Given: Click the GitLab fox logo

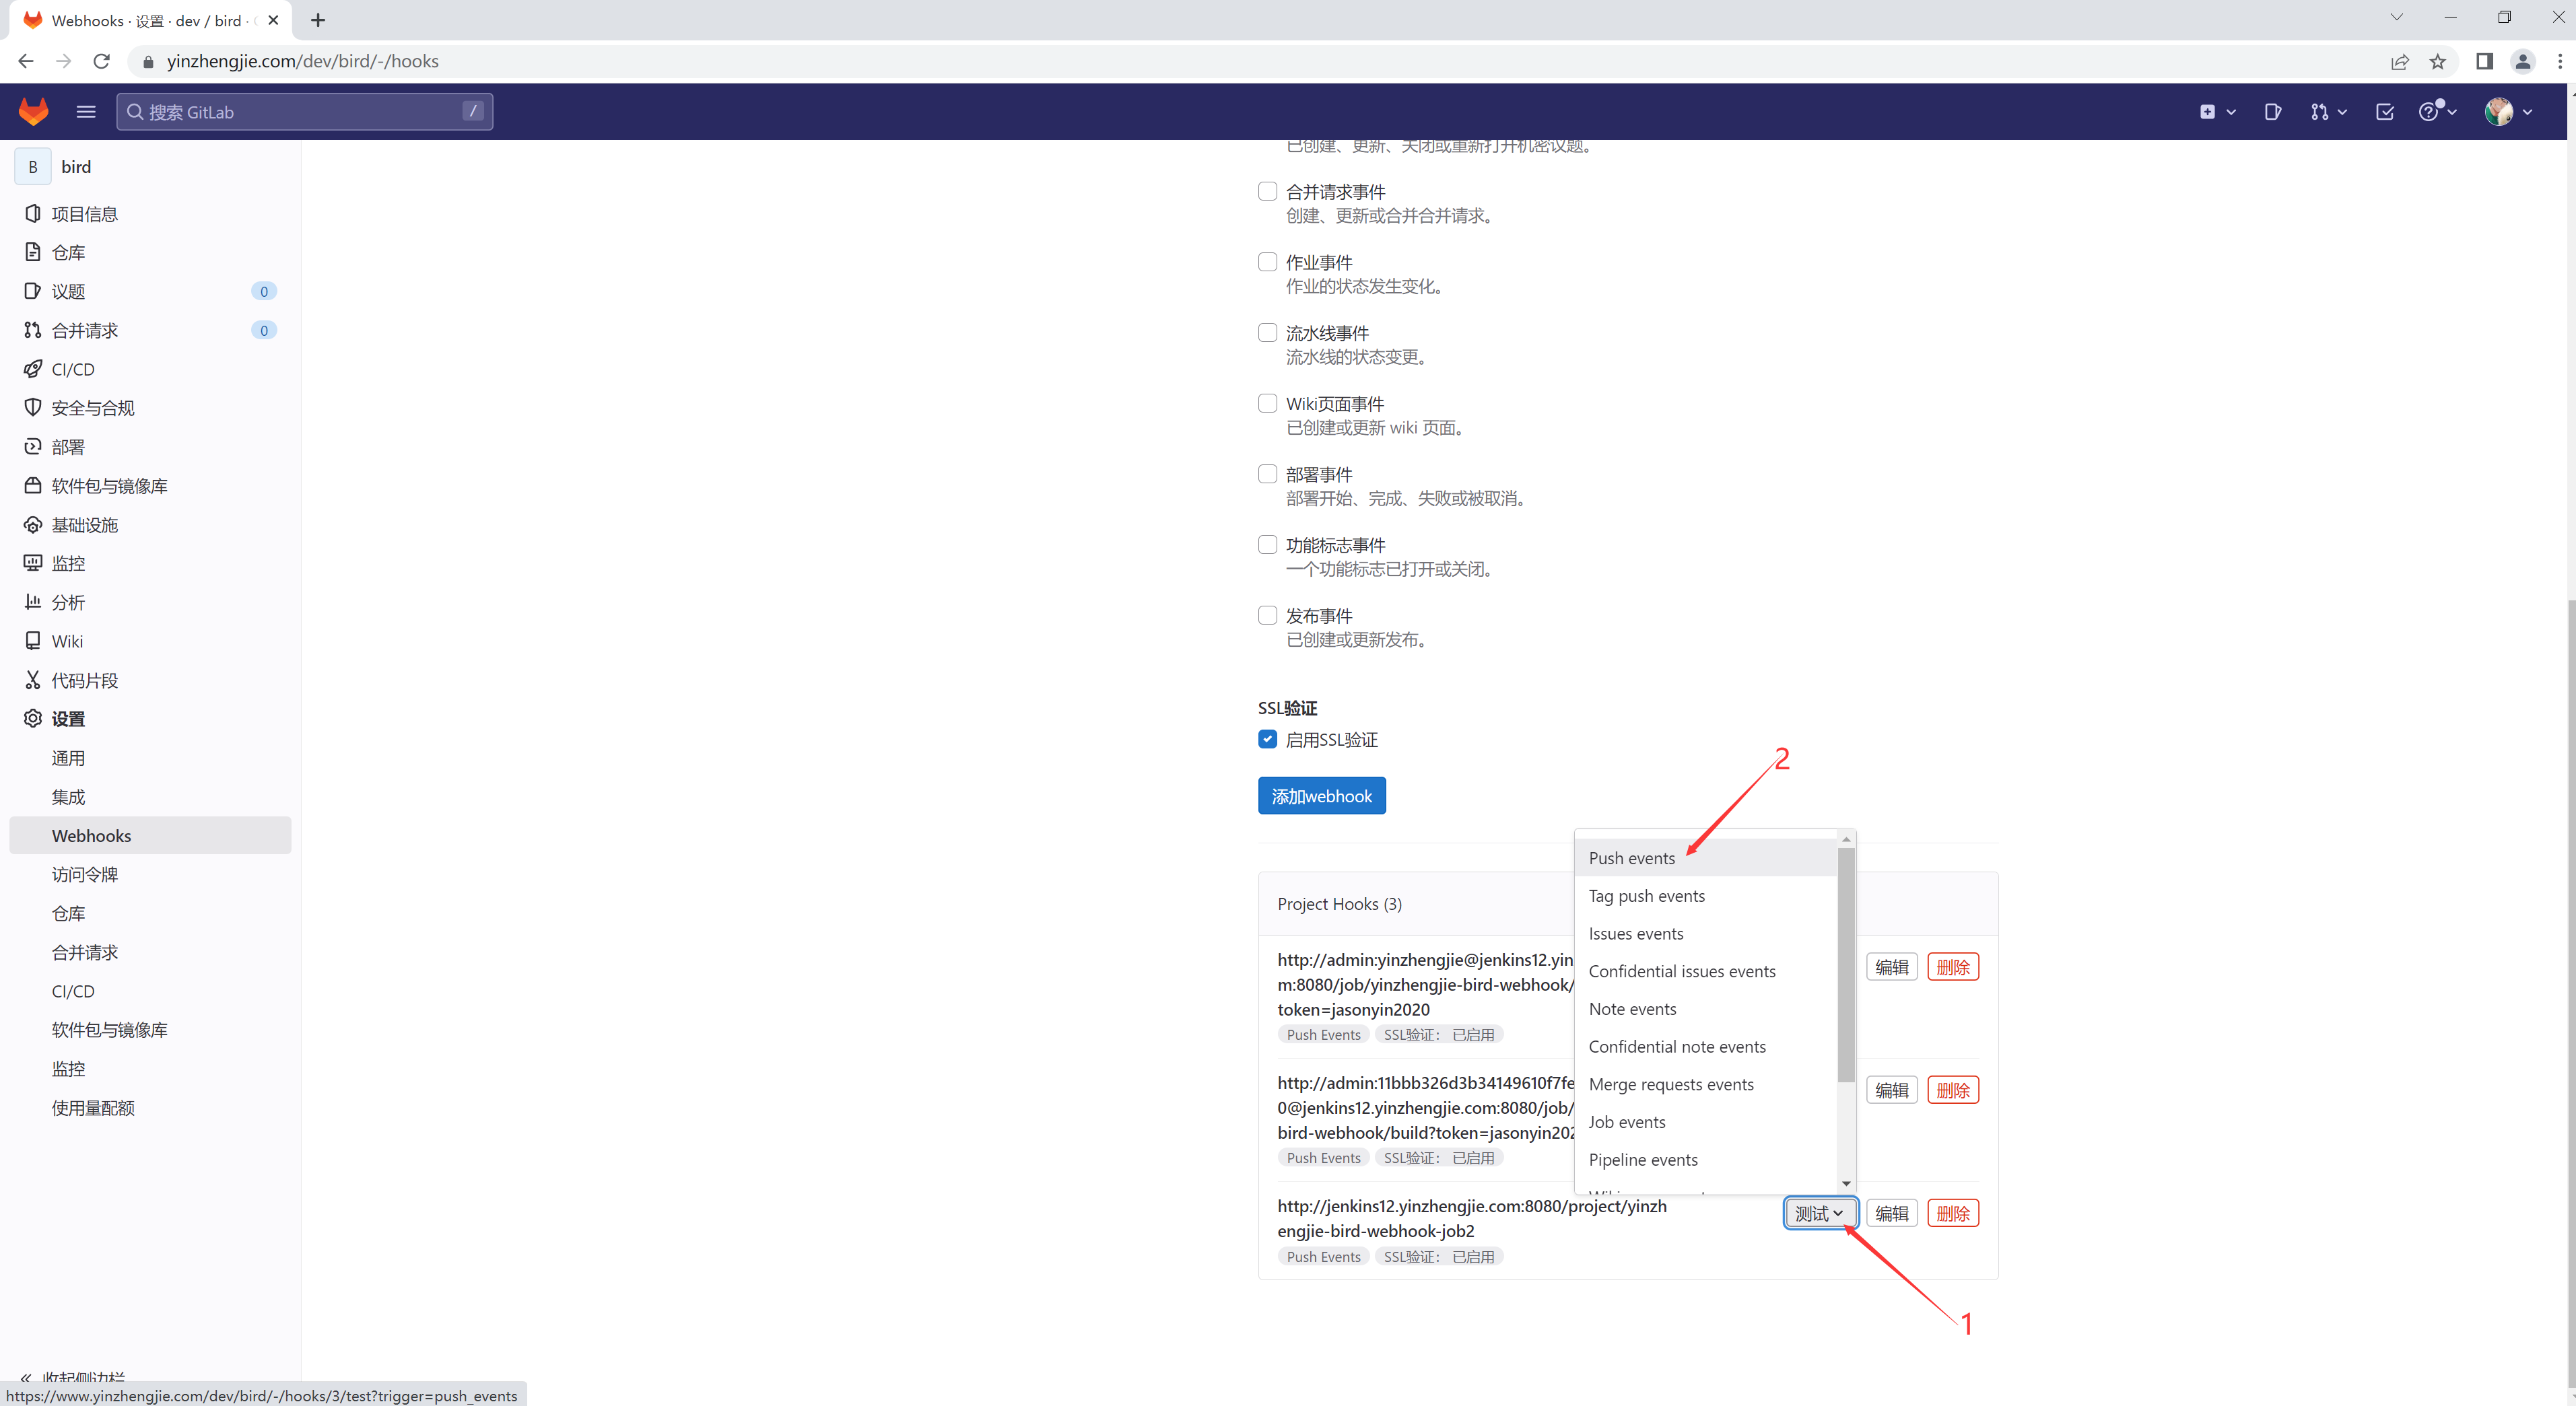Looking at the screenshot, I should pyautogui.click(x=33, y=111).
